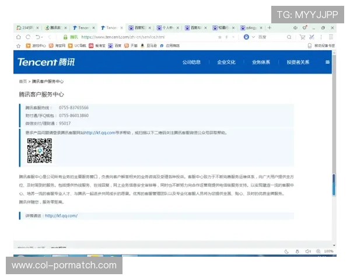Open the back-history dropdown arrow beside undo
Viewport: 350px width, 280px height.
(x=42, y=37)
